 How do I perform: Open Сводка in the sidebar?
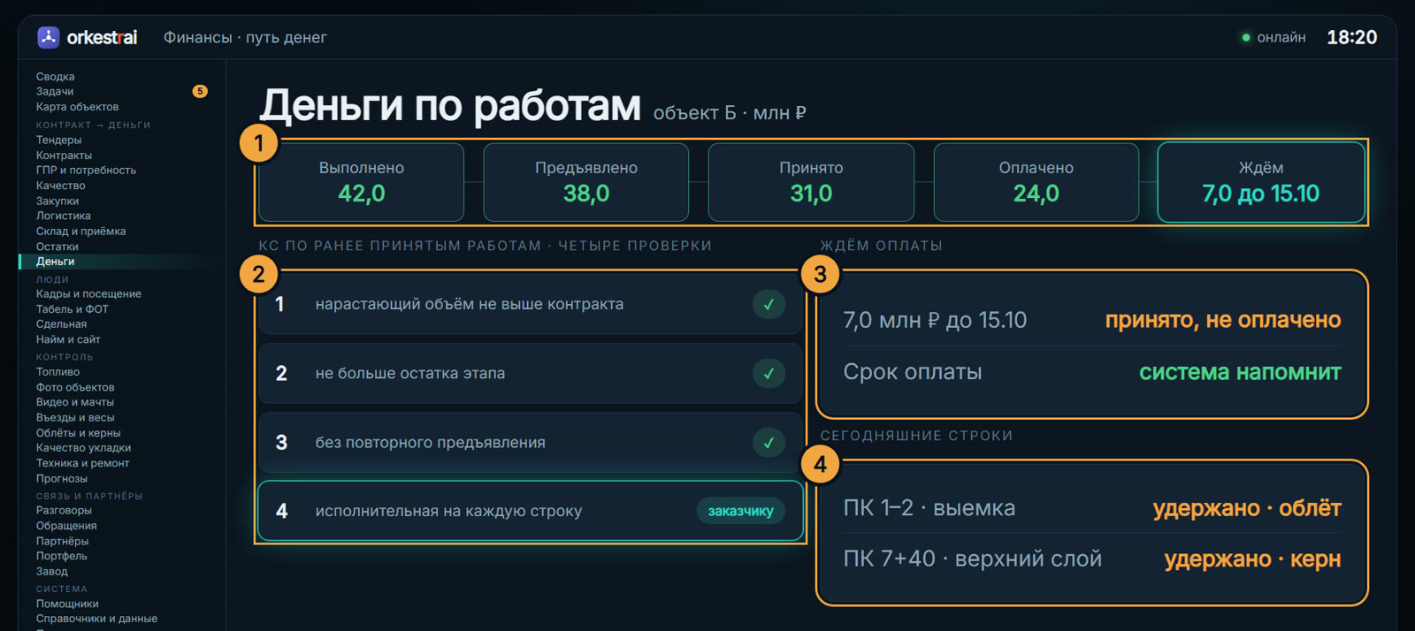55,77
